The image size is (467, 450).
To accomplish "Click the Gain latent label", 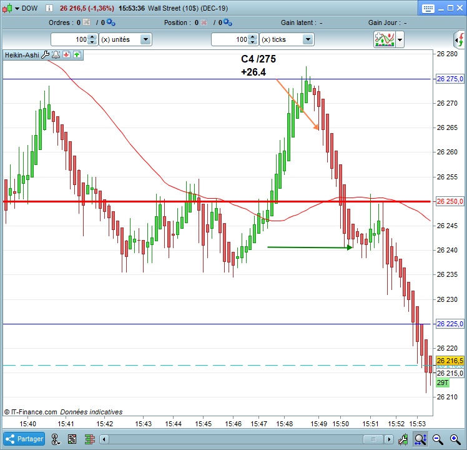I will (299, 22).
